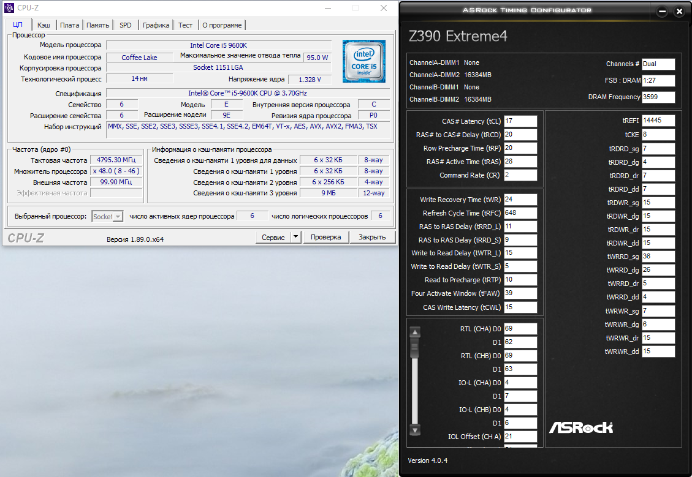The image size is (692, 477).
Task: Click the Write Recovery Time (tWR) field
Action: tap(520, 199)
